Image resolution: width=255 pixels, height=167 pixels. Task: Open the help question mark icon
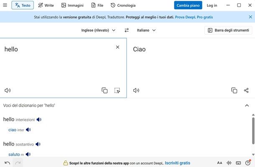248,163
